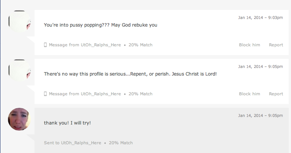Click the timestamp on the "thank you!" reply
Screen dimensions: 291x153
(260, 115)
